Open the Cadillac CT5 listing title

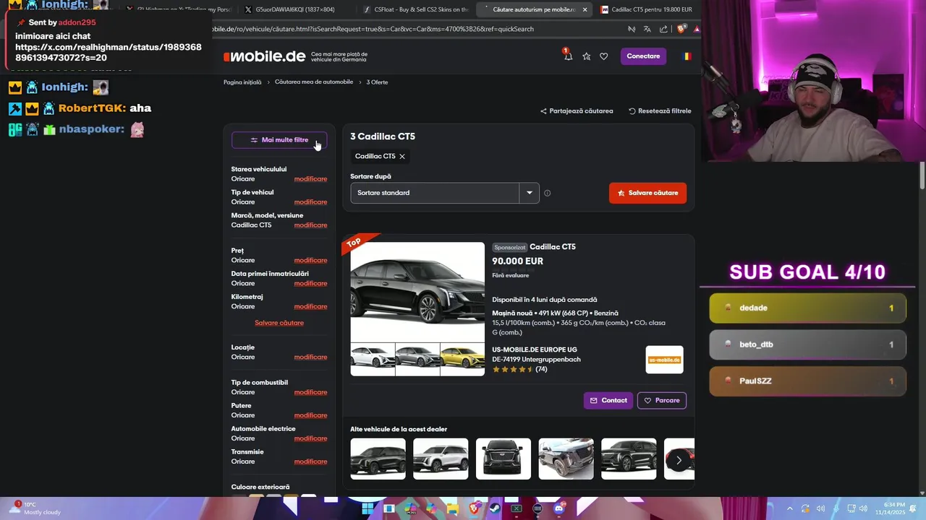coord(553,247)
